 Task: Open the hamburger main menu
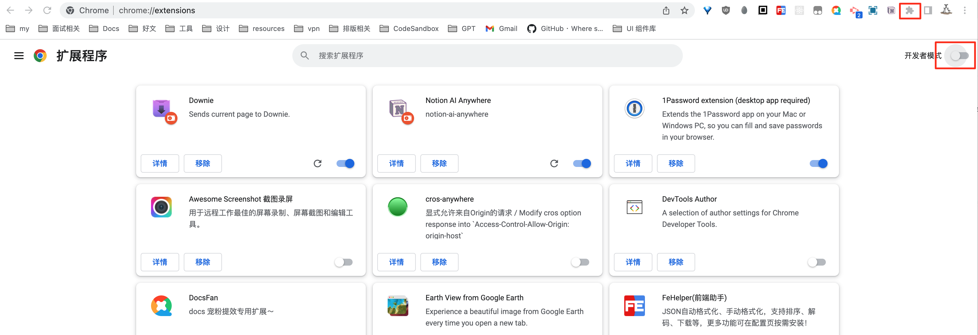[19, 56]
